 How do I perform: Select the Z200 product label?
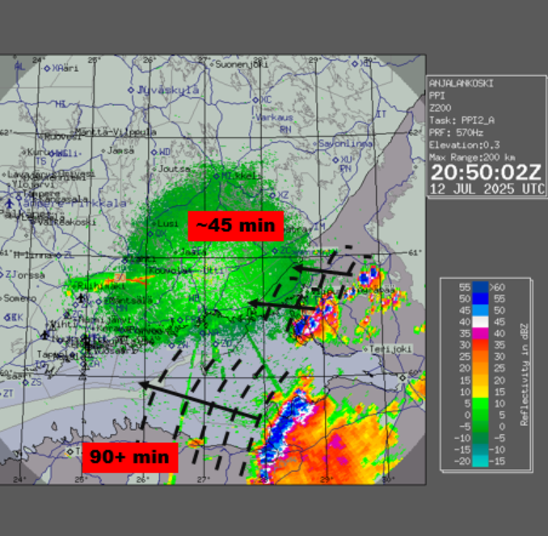(x=440, y=108)
